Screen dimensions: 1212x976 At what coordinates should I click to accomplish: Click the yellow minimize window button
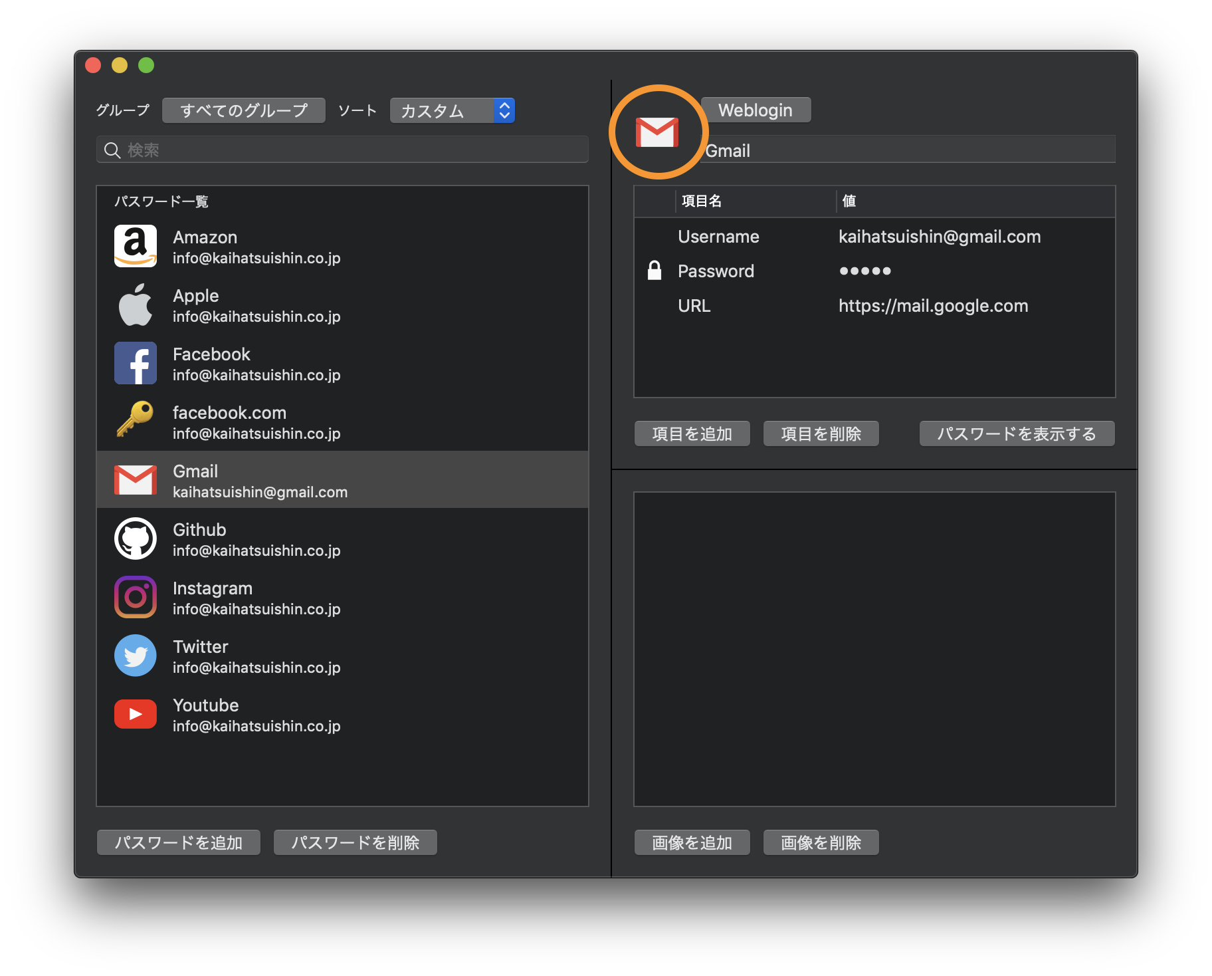[x=120, y=65]
